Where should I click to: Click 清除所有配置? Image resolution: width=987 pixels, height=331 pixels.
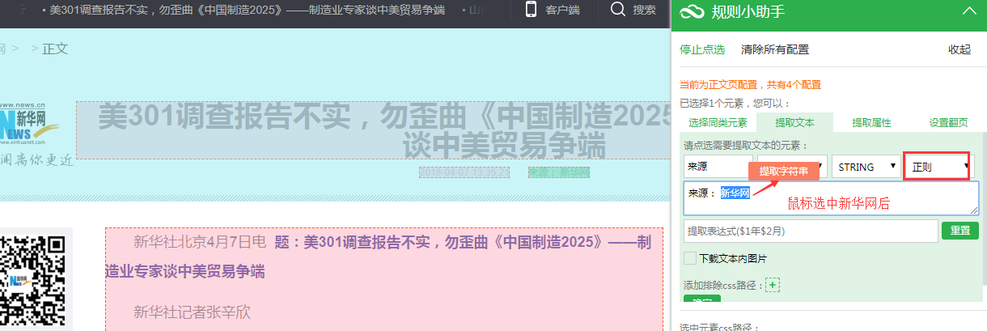point(775,49)
